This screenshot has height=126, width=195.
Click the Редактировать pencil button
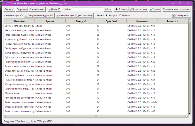[x=138, y=9]
